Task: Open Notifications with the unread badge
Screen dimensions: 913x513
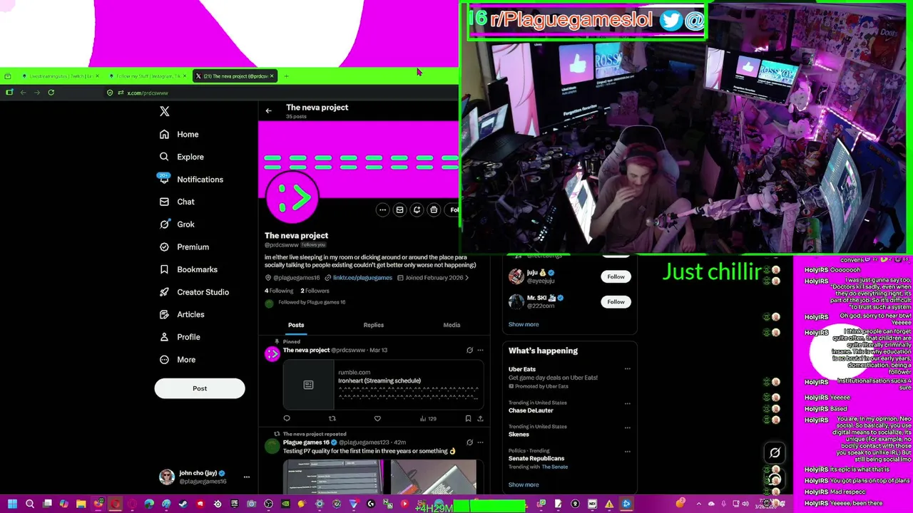Action: coord(191,180)
